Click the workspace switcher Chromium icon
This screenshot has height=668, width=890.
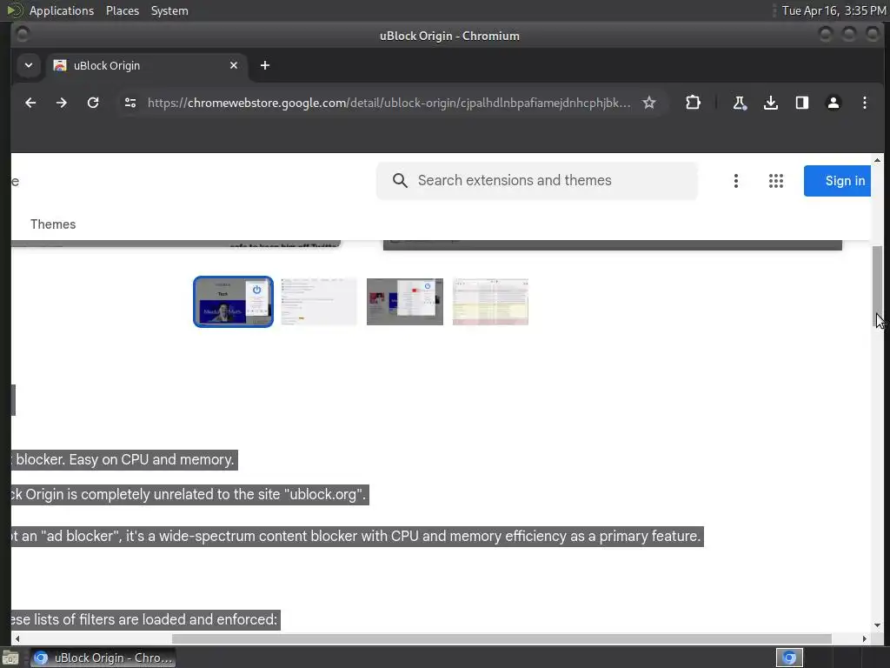point(789,658)
